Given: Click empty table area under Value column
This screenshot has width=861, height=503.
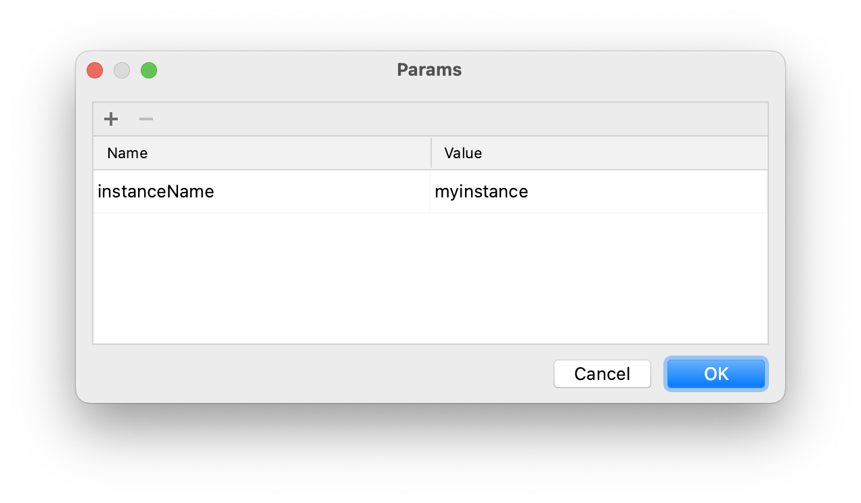Looking at the screenshot, I should pyautogui.click(x=598, y=277).
